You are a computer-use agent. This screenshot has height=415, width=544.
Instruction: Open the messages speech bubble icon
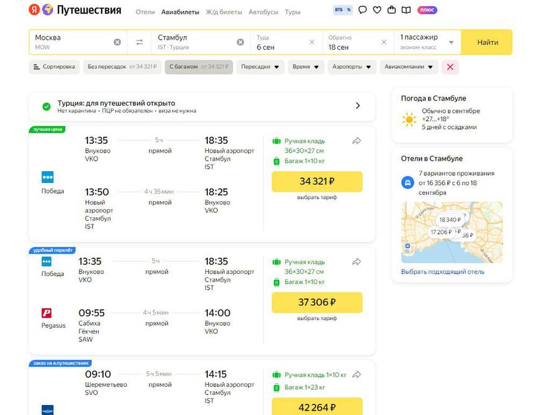(x=362, y=10)
